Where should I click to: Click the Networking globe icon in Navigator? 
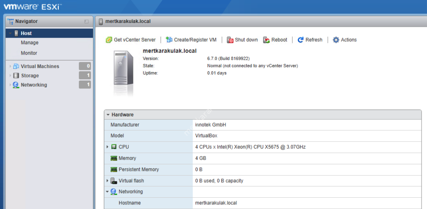16,85
